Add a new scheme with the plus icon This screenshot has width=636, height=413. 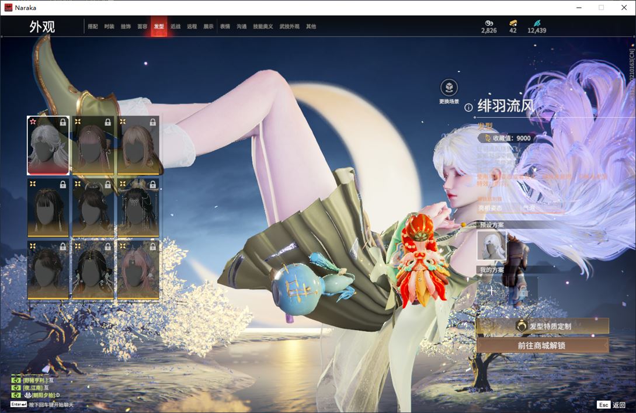pos(492,290)
